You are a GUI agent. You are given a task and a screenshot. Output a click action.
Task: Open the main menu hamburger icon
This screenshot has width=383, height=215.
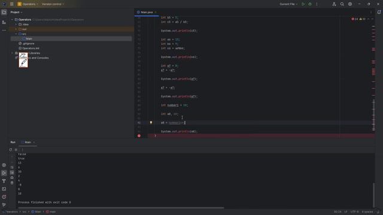coord(11,4)
